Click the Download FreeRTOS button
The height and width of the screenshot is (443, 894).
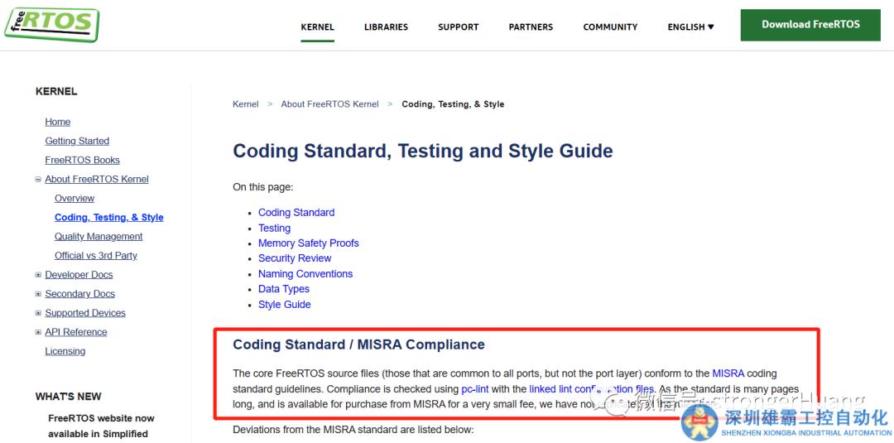coord(810,25)
